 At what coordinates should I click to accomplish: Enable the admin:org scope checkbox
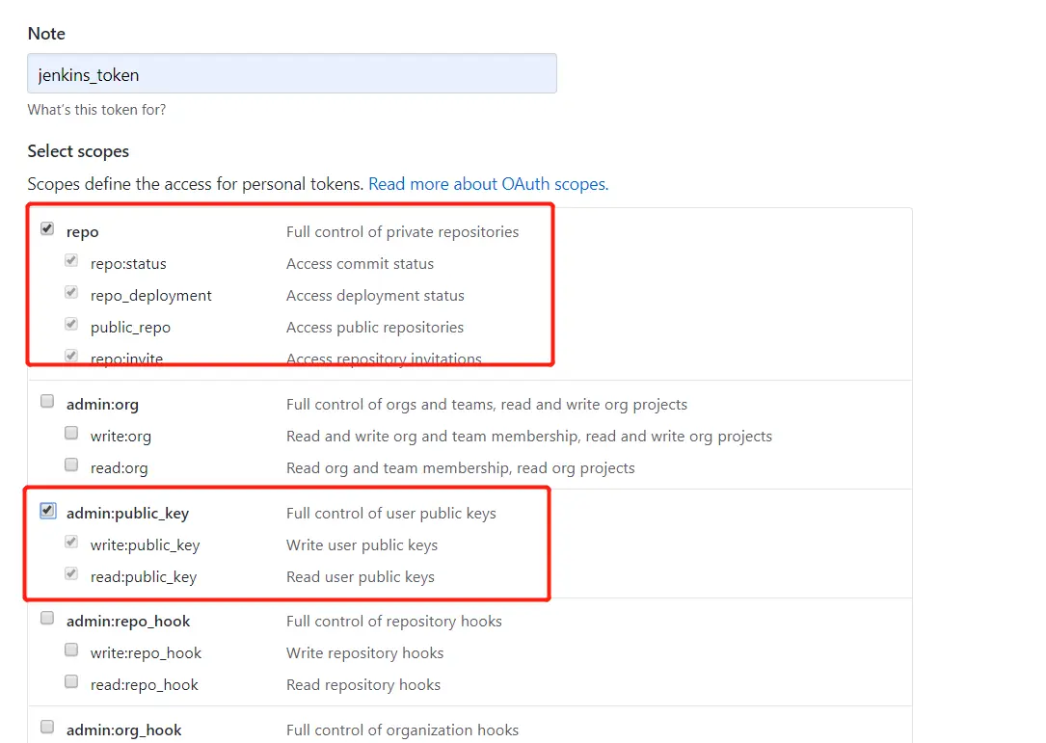[x=47, y=402]
